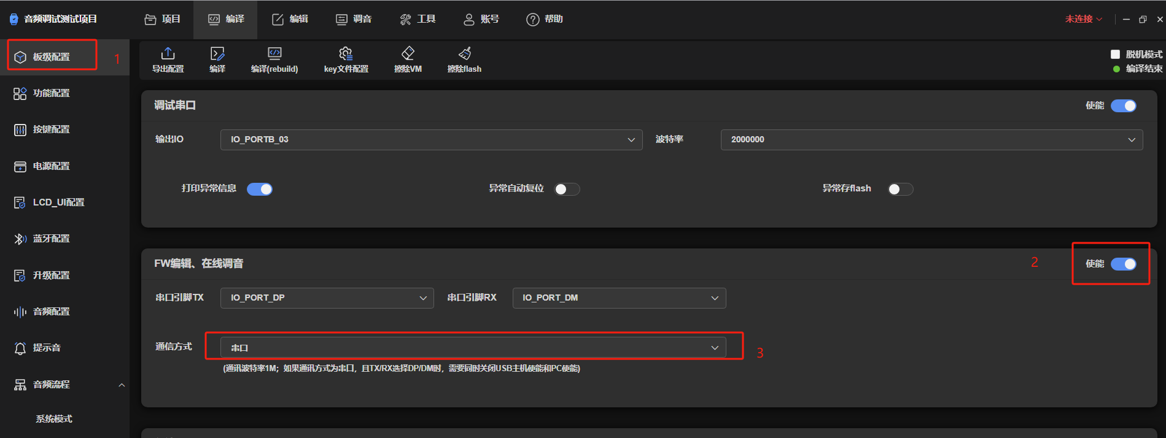Click the 编译结束 status text

point(1144,69)
